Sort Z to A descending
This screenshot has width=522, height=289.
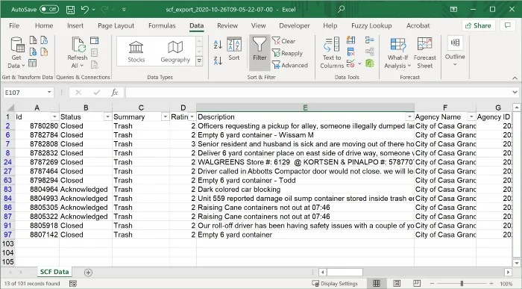218,60
